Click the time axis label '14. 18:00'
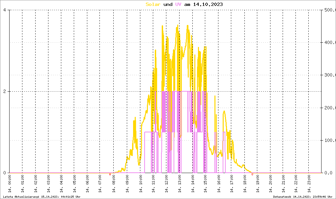336x199 pixels. coord(245,184)
